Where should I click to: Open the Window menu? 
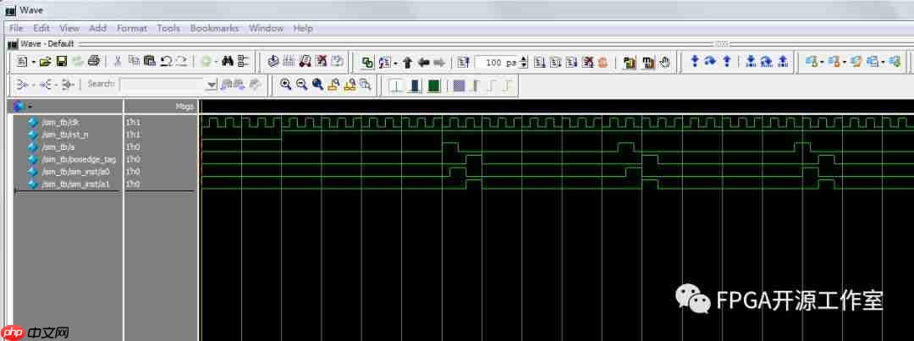tap(266, 28)
